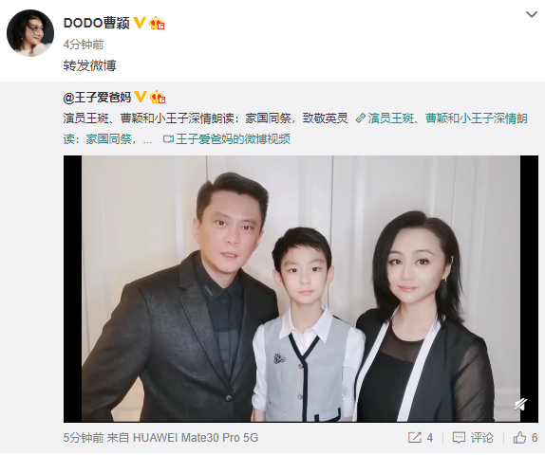Toggle the video mute speaker icon
Image resolution: width=545 pixels, height=455 pixels.
pyautogui.click(x=520, y=405)
